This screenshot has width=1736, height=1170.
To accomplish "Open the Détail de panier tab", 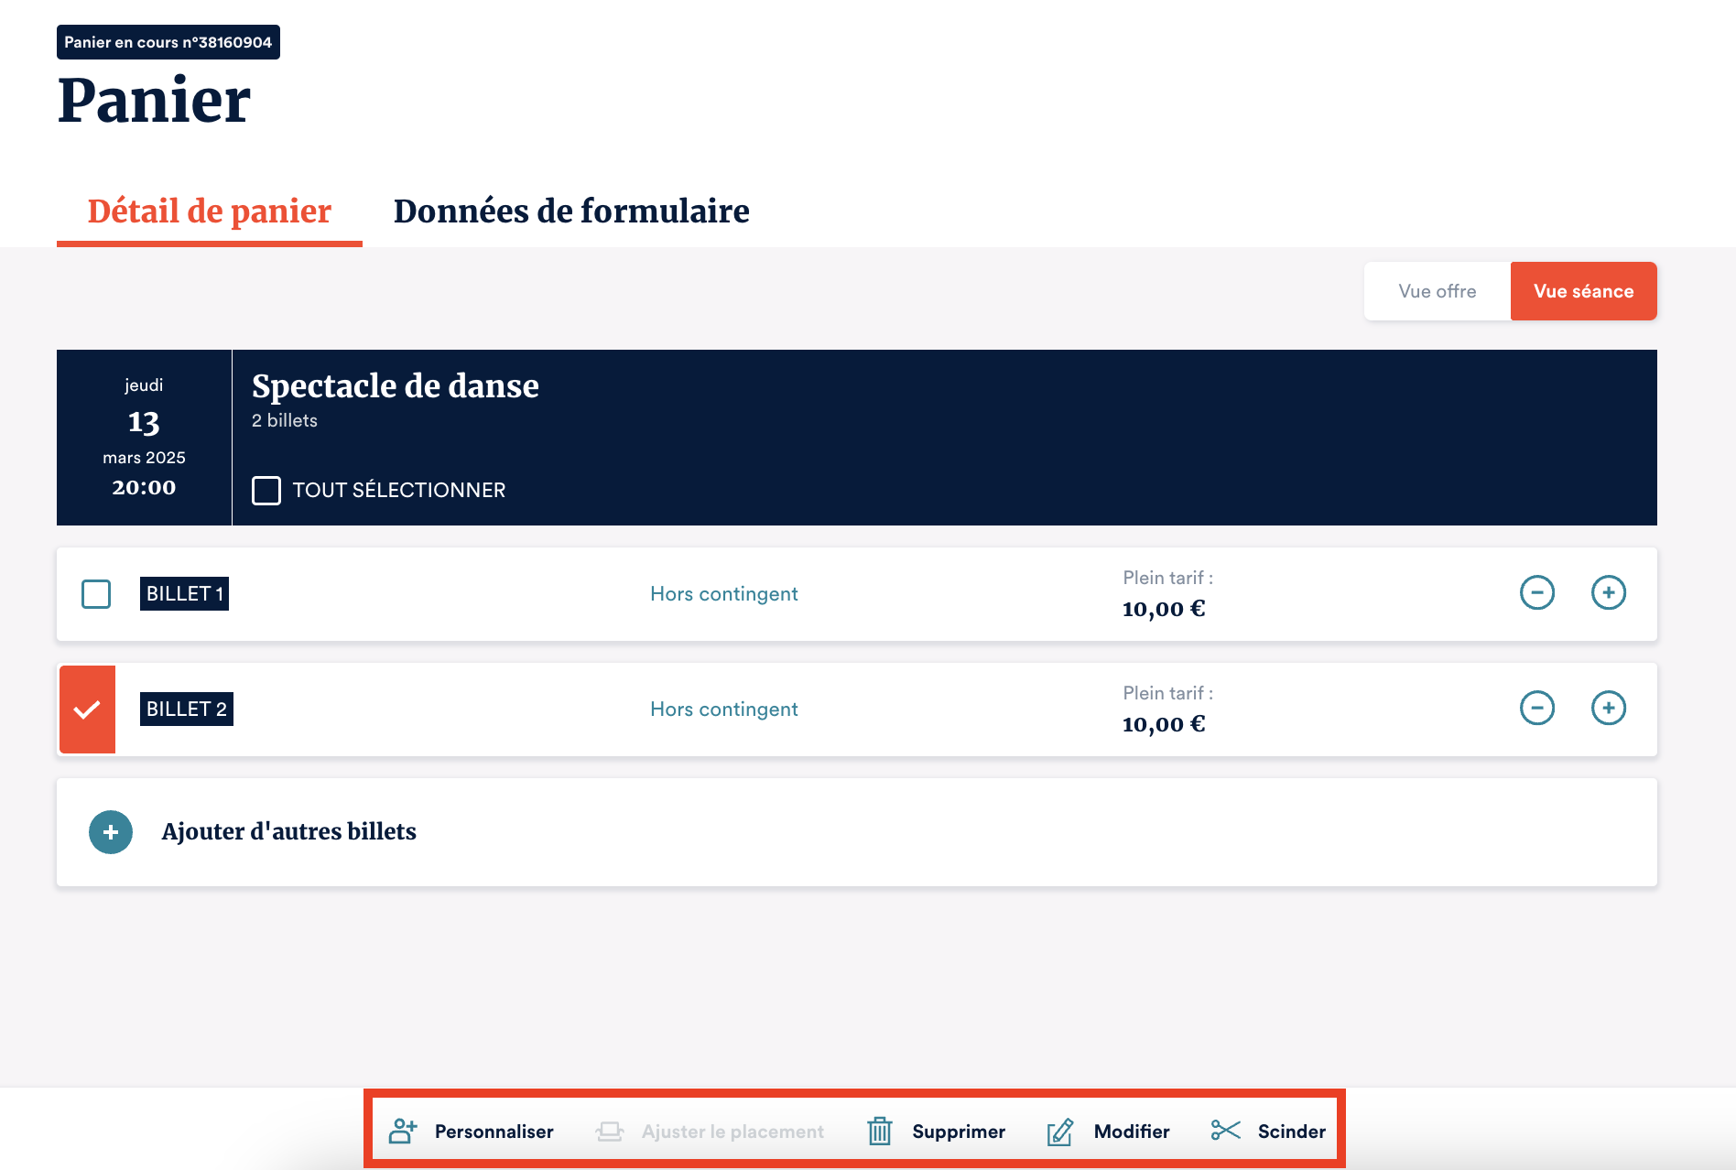I will 210,211.
